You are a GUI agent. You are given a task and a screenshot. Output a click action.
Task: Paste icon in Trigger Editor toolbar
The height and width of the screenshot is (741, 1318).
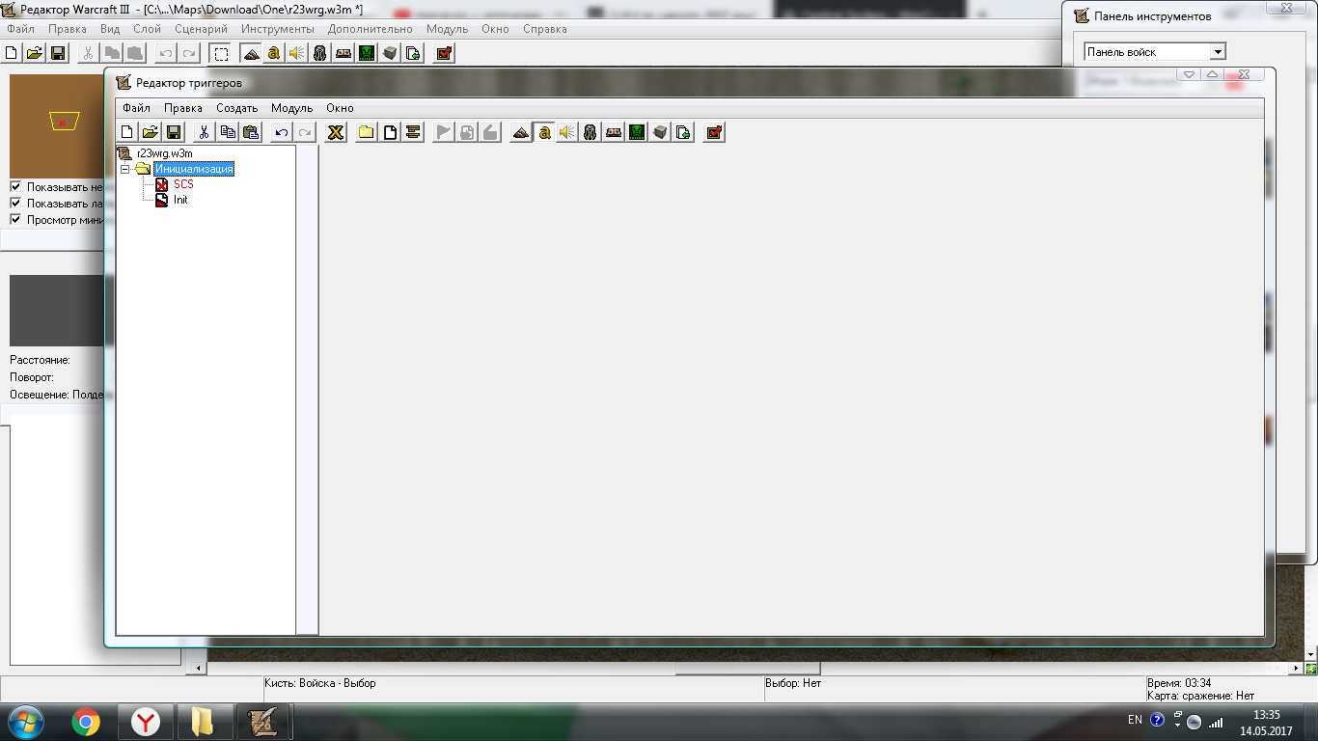tap(251, 132)
